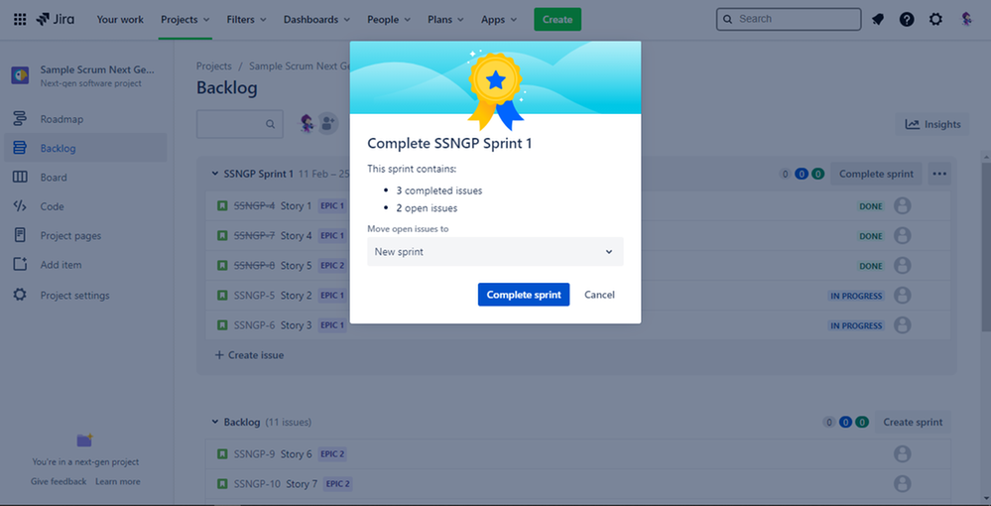Open issue SSNGP-7 Story 4
The height and width of the screenshot is (506, 991).
coord(273,236)
